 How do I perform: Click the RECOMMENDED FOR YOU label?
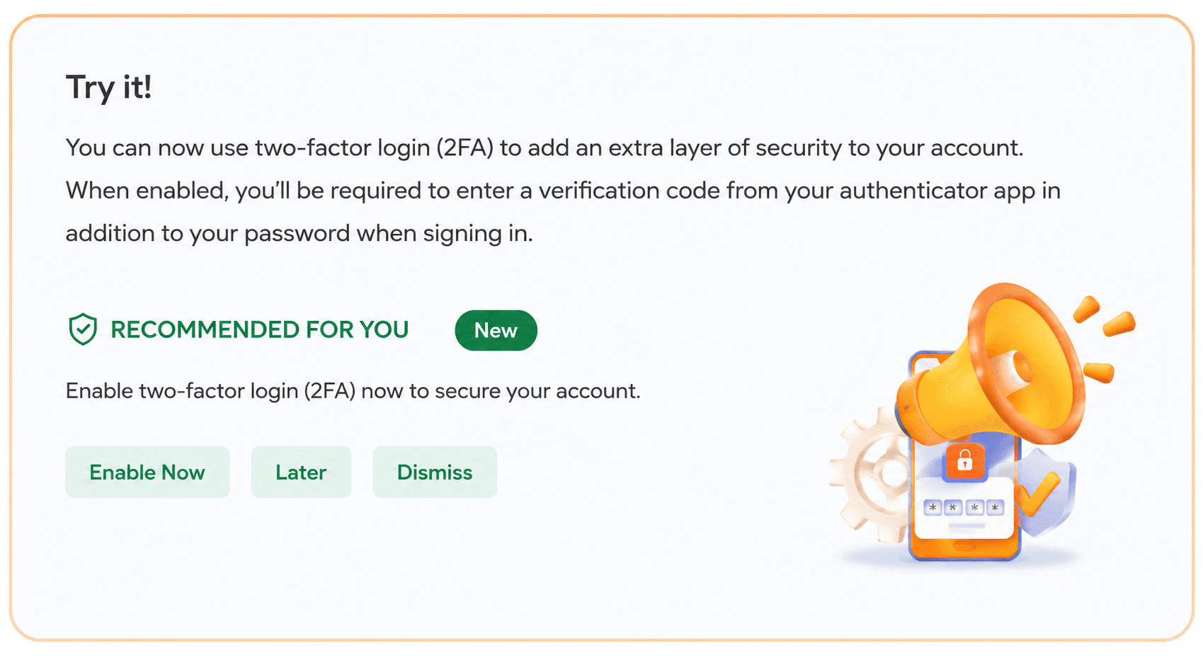pos(260,329)
